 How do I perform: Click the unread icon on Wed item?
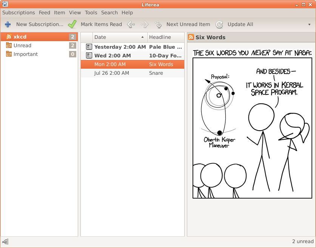pos(89,56)
